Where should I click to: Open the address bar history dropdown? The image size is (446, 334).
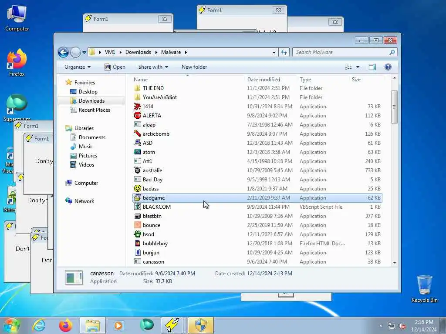pos(274,52)
